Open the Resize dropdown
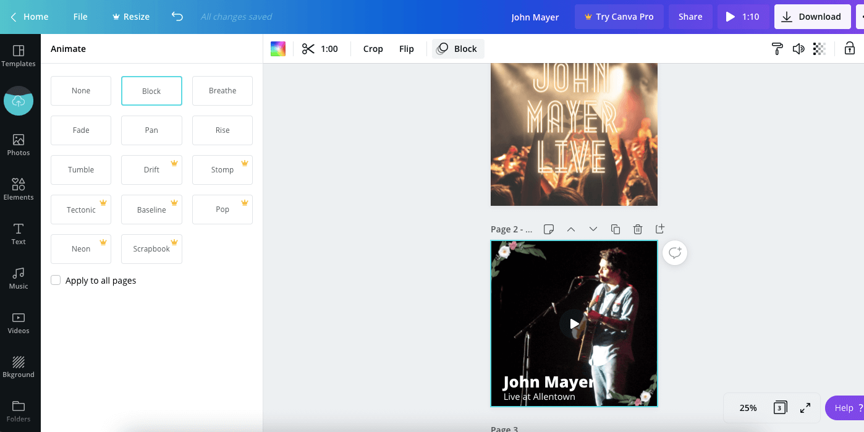The image size is (864, 432). click(130, 17)
